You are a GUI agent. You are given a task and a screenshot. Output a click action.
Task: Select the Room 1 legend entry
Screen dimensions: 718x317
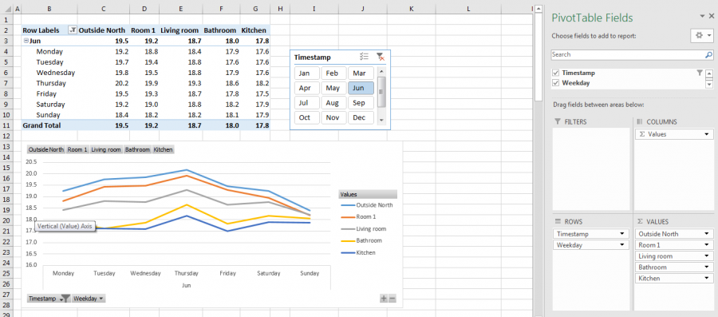pos(357,217)
